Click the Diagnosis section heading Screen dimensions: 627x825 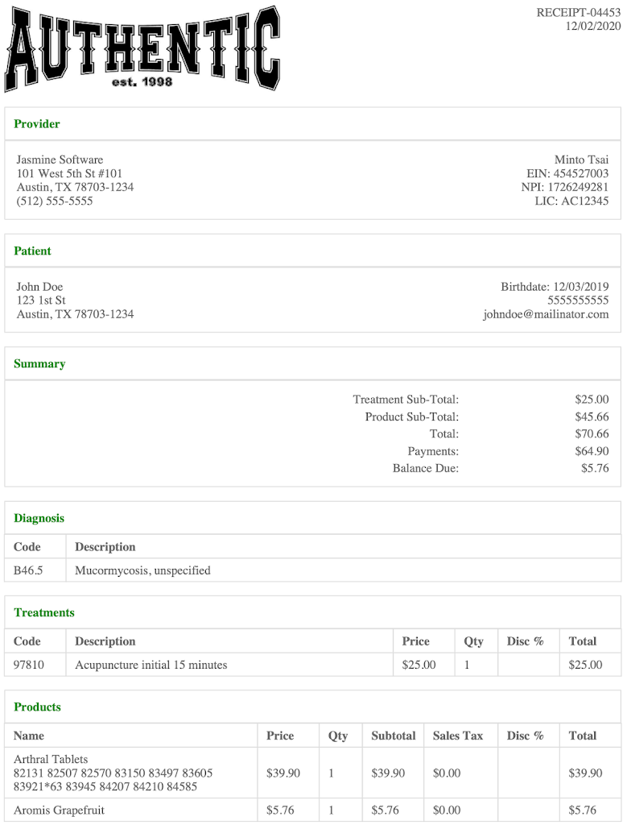pyautogui.click(x=39, y=518)
